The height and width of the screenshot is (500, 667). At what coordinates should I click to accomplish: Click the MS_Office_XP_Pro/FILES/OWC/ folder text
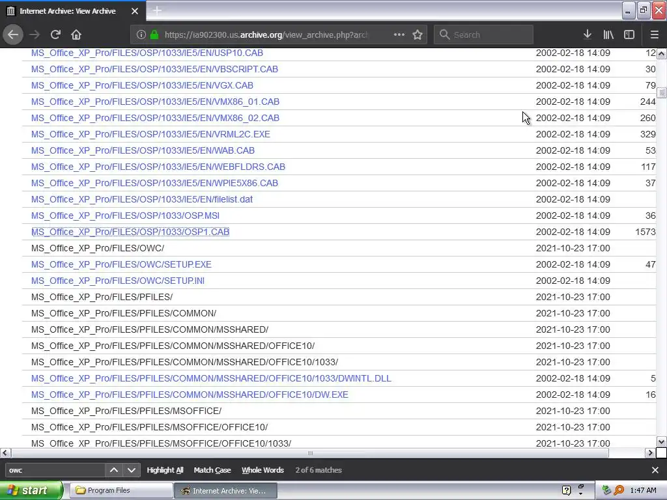[98, 248]
